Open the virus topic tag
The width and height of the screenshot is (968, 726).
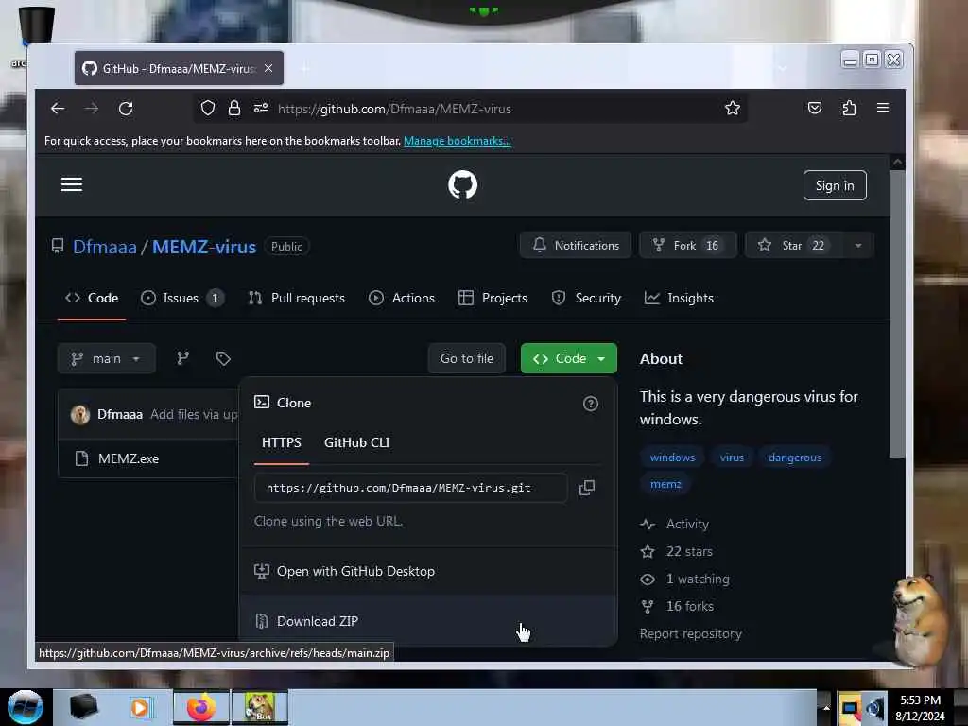coord(732,458)
